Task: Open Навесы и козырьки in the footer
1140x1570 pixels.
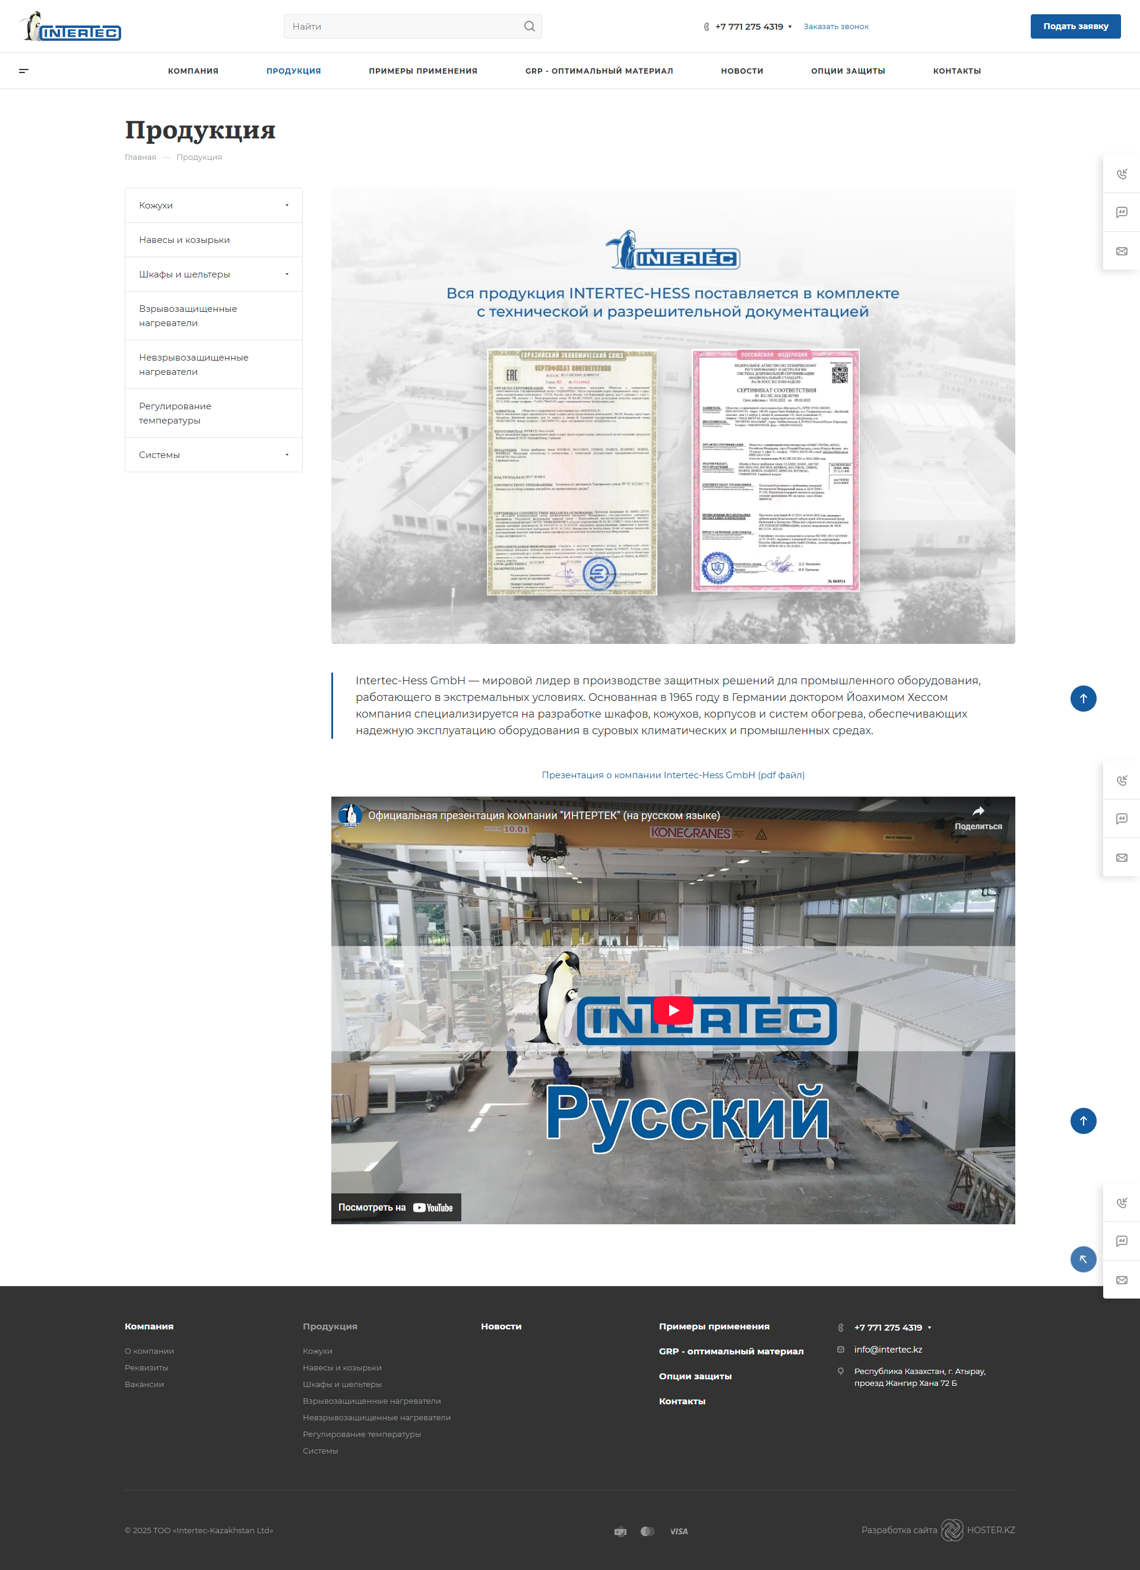Action: coord(342,1367)
